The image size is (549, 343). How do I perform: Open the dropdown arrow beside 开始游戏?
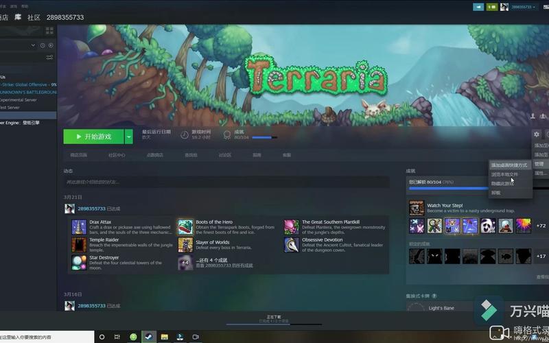(129, 137)
